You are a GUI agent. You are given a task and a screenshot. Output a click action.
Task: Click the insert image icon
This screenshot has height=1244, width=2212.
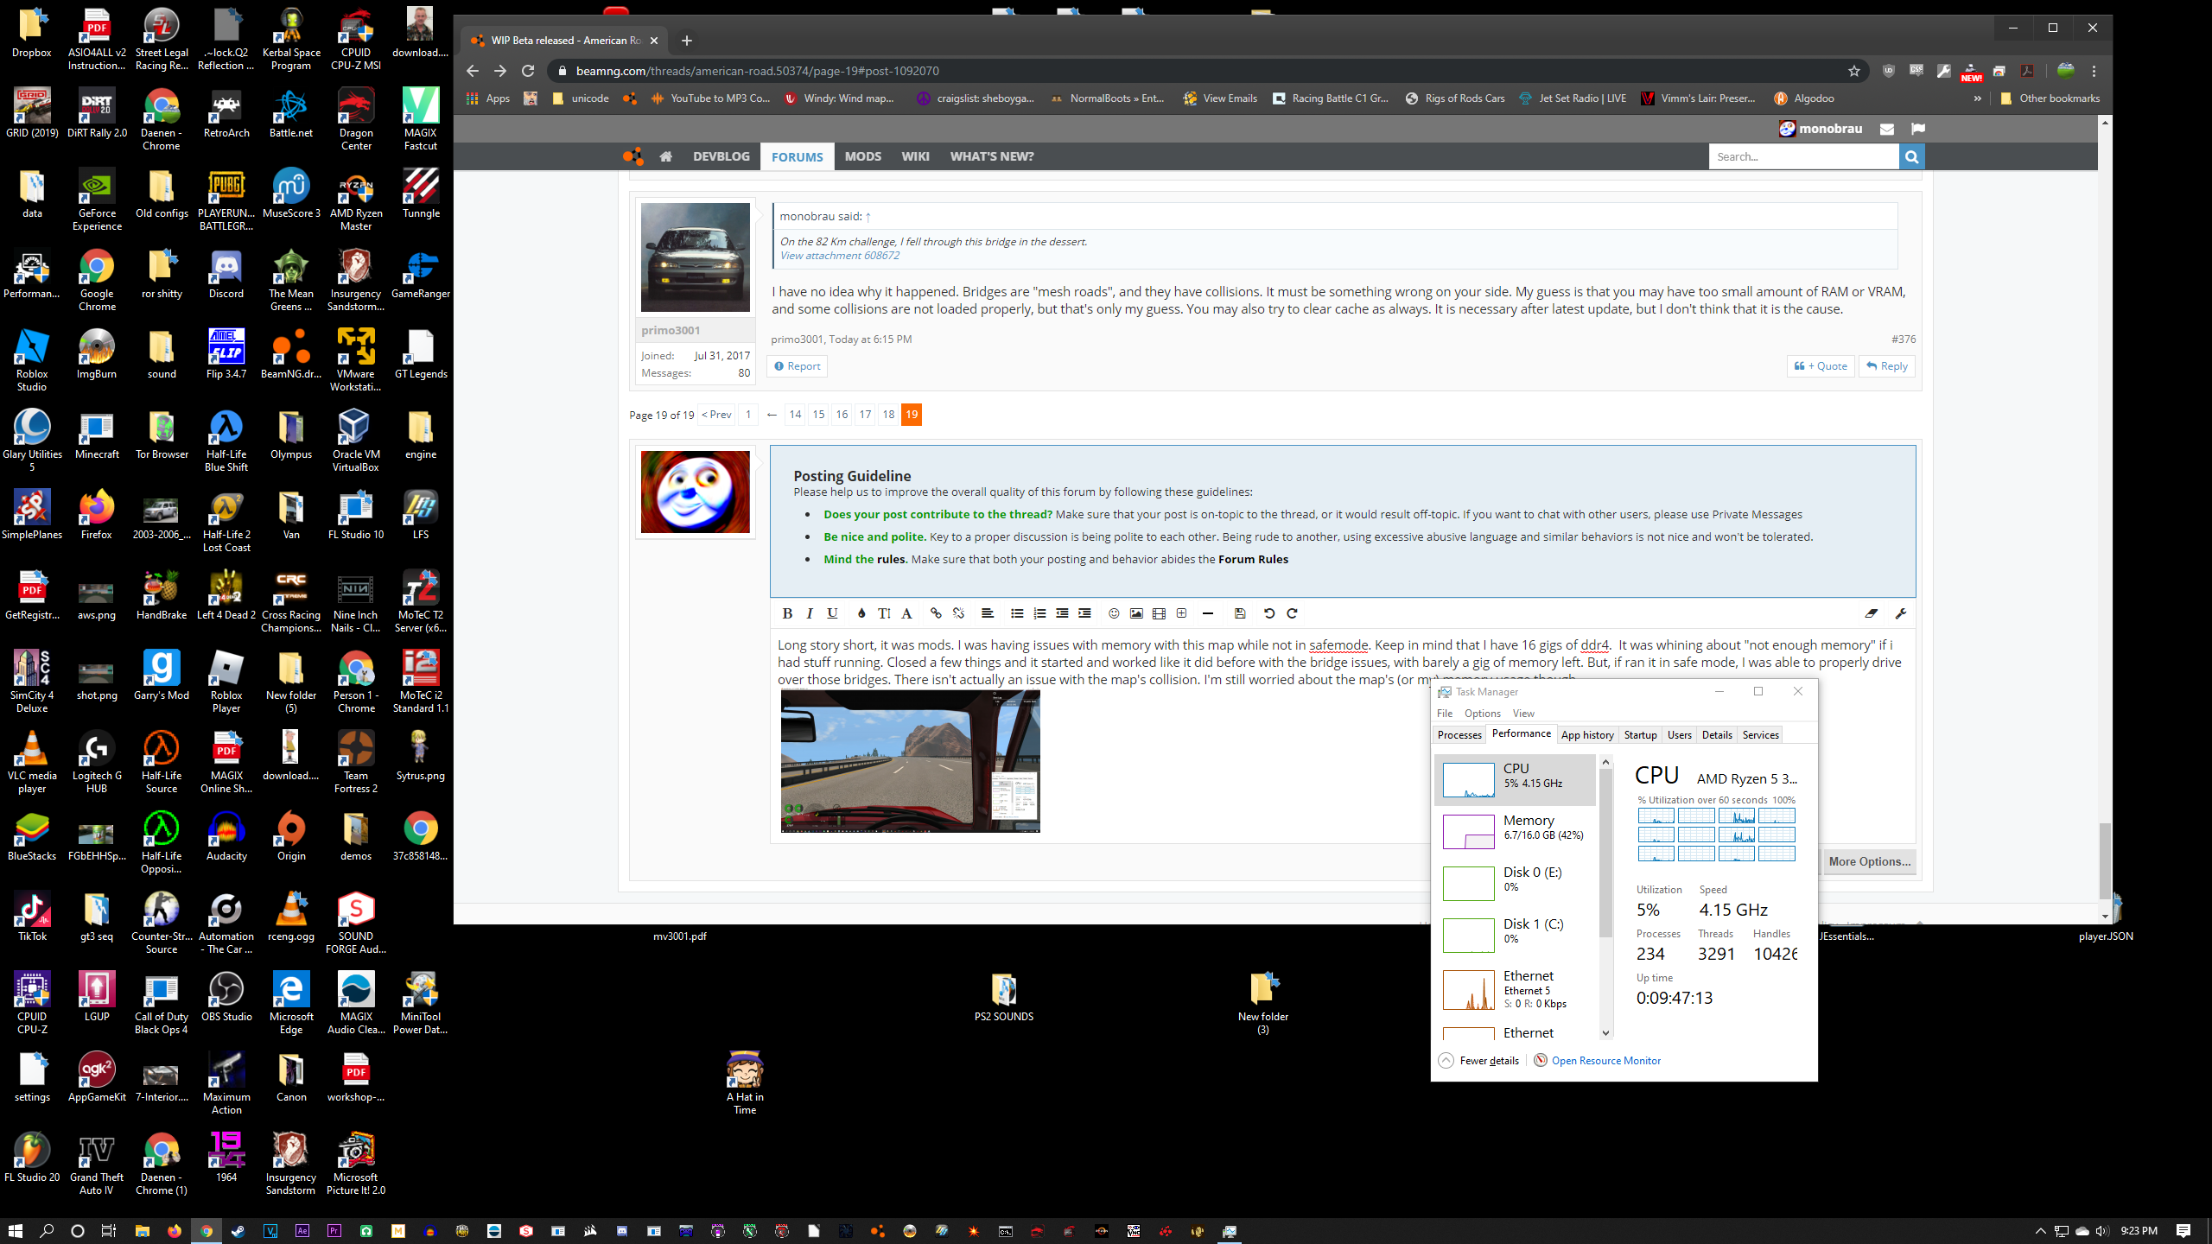click(x=1136, y=613)
